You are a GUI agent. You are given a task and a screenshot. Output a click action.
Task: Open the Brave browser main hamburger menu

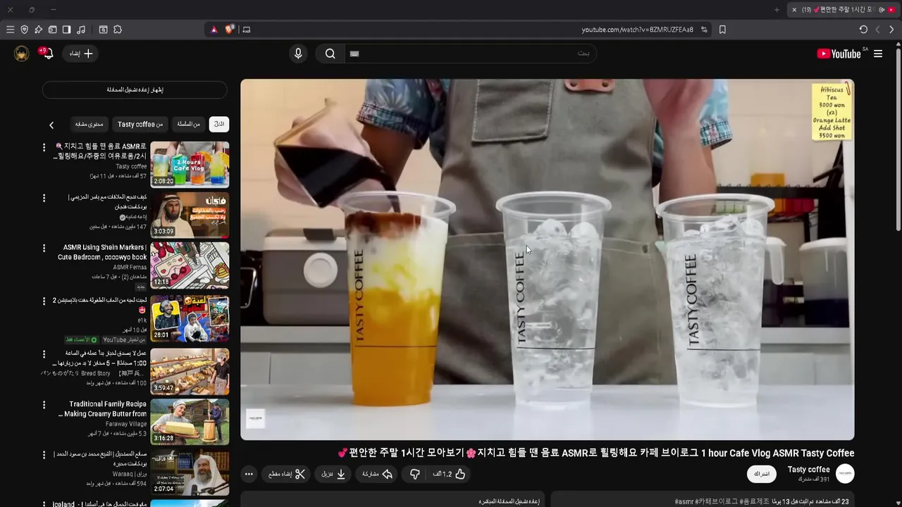click(x=10, y=30)
